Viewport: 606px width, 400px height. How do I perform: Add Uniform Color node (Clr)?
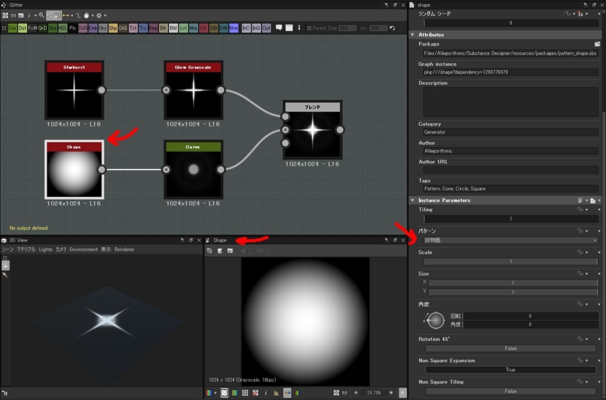click(x=204, y=28)
